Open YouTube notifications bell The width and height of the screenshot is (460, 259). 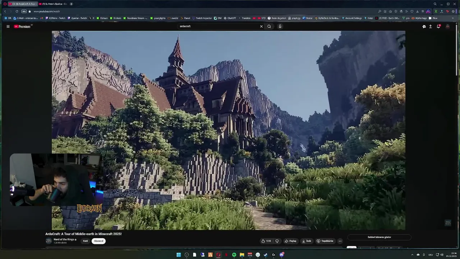point(438,26)
